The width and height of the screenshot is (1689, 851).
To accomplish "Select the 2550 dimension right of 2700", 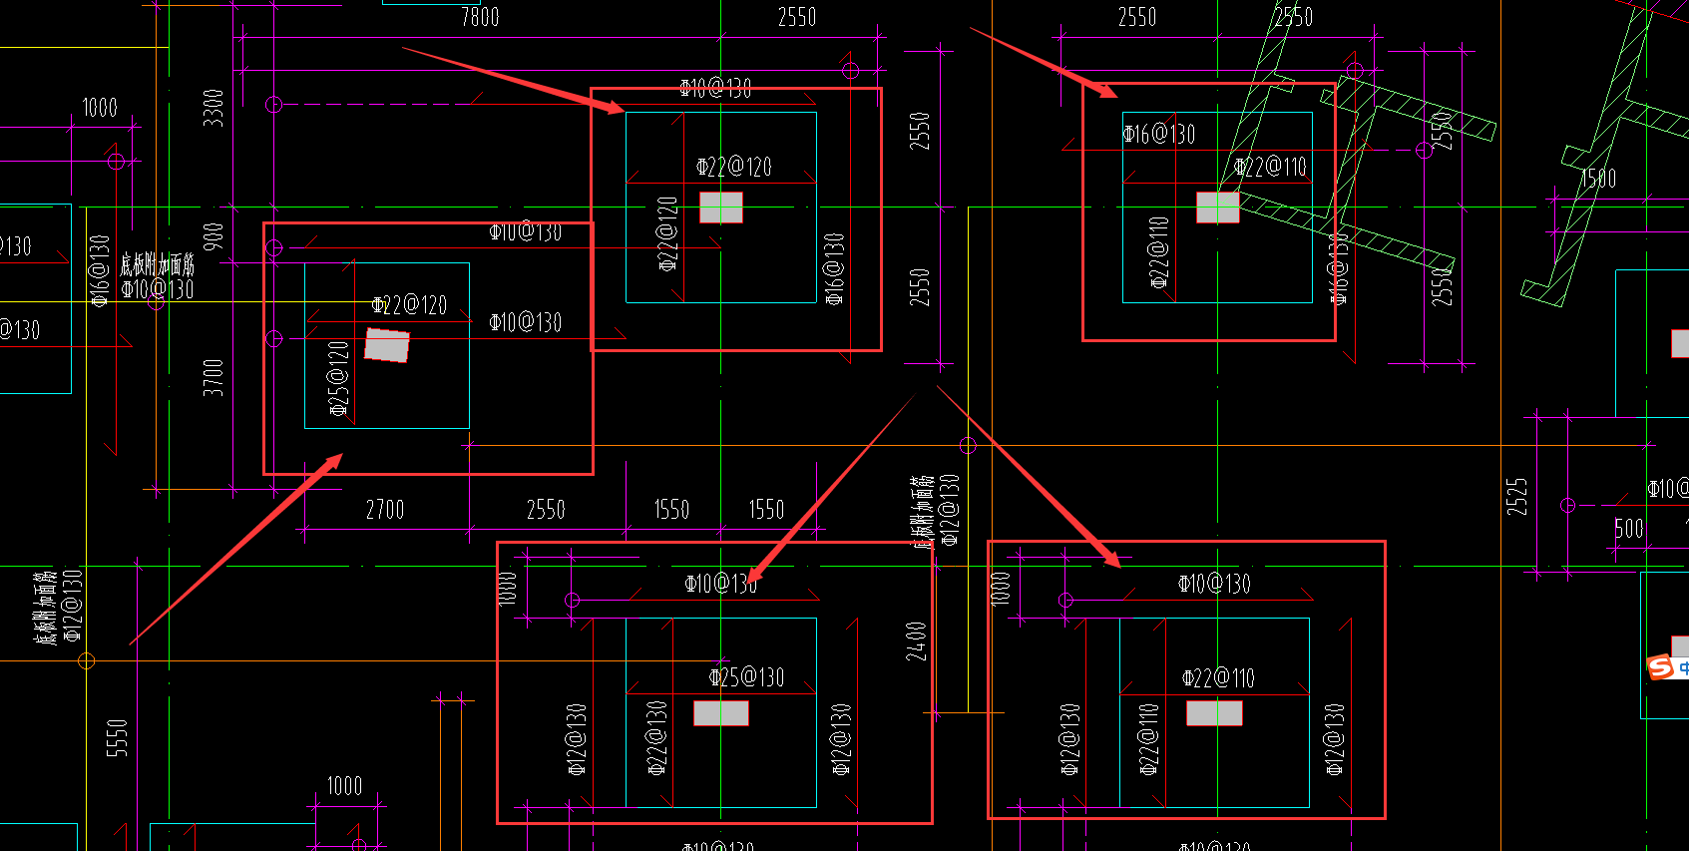I will pos(546,510).
